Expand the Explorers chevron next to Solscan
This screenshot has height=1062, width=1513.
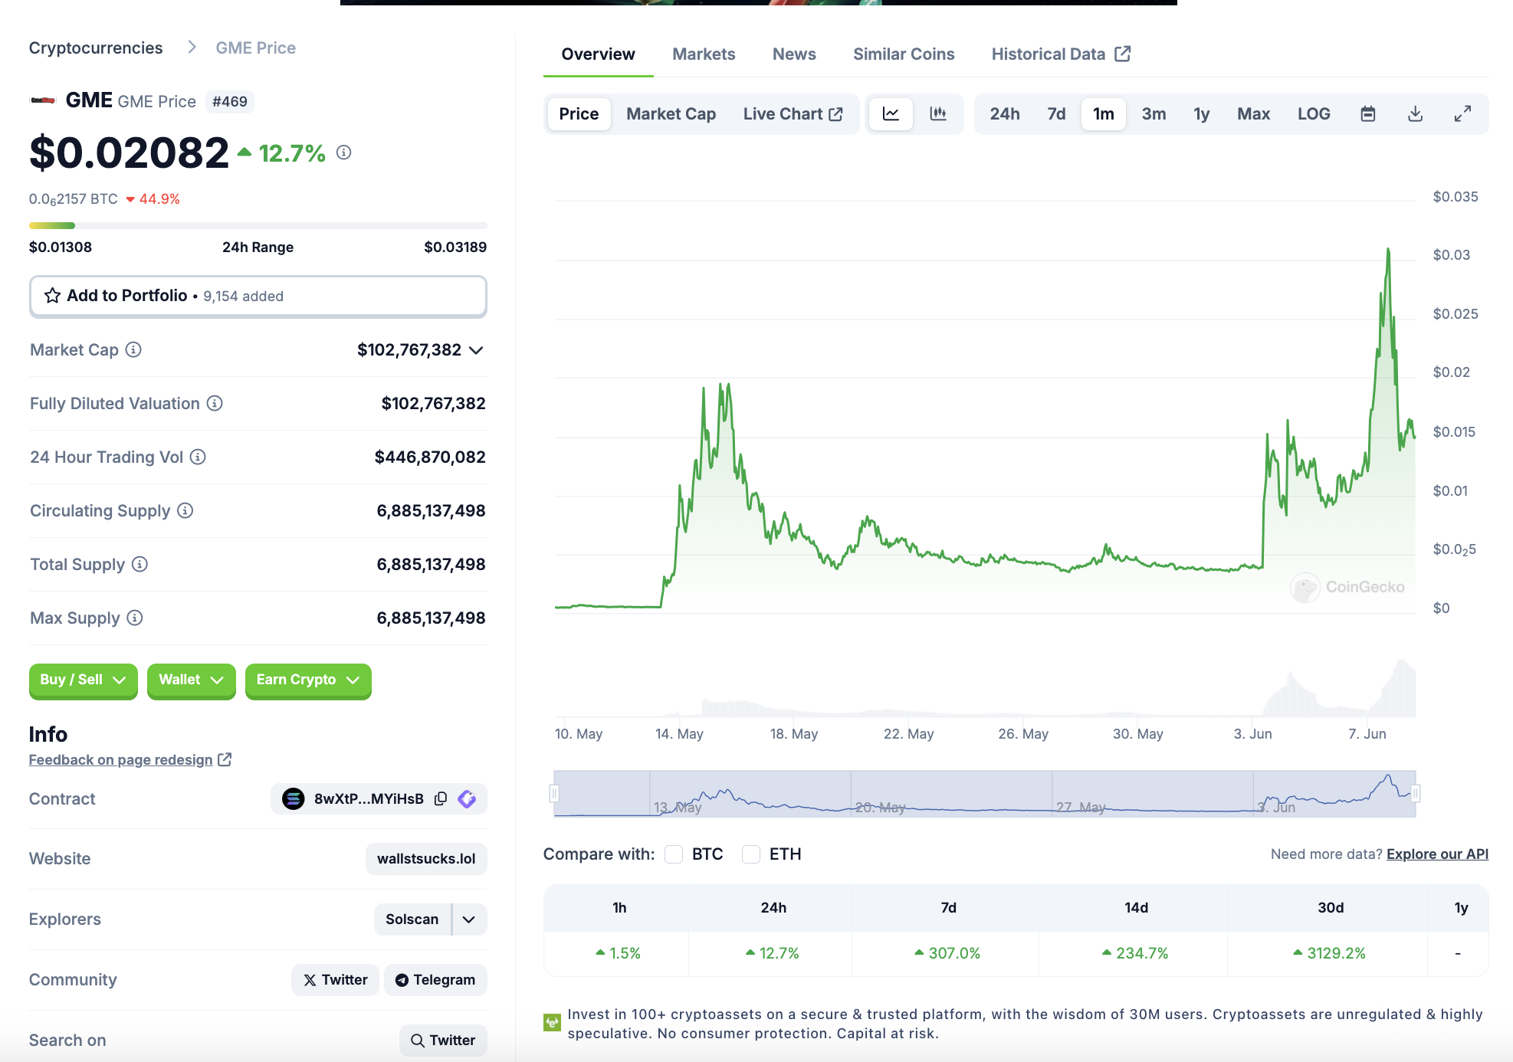point(469,919)
